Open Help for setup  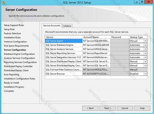click(x=142, y=108)
